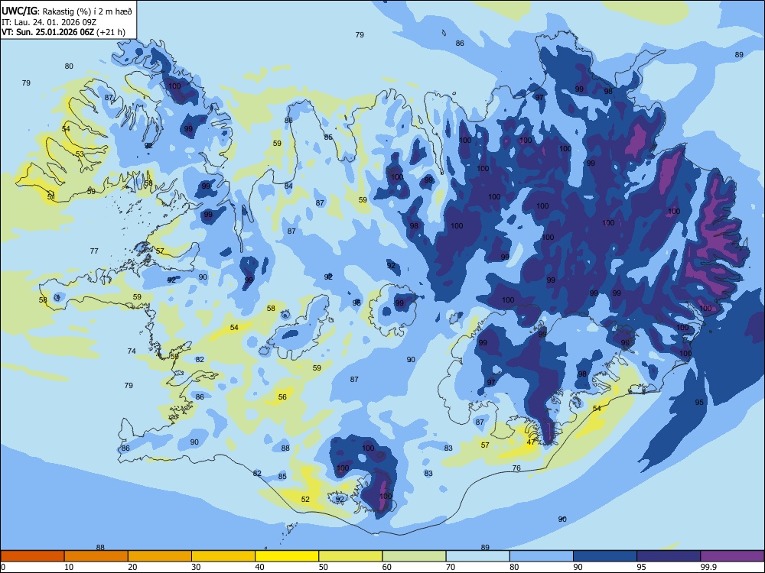Click the 80–90 medium blue legend swatch
765x573 pixels.
542,556
